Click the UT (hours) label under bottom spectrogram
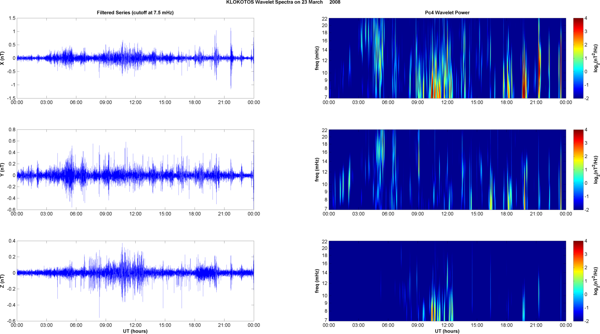 click(x=447, y=331)
